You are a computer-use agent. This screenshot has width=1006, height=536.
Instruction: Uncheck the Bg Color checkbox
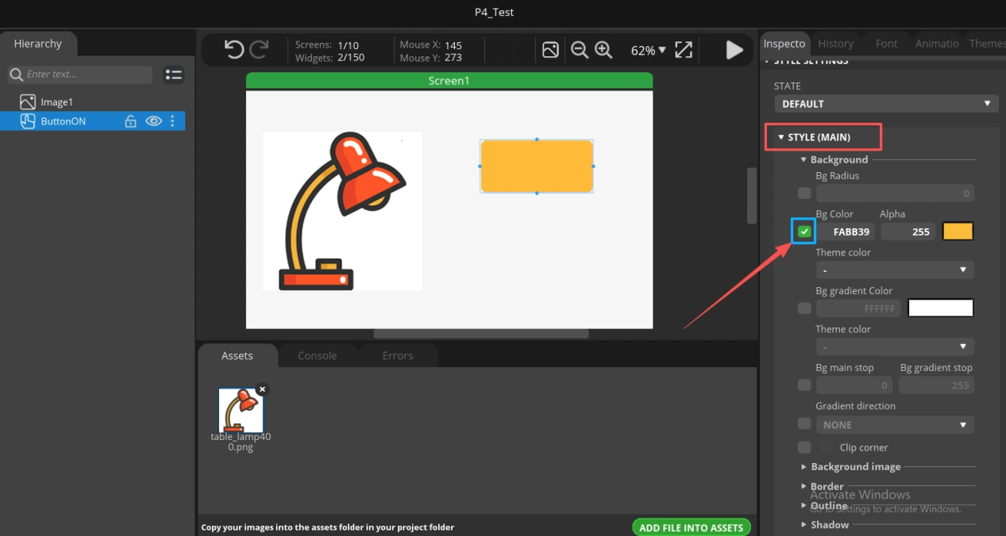coord(804,232)
